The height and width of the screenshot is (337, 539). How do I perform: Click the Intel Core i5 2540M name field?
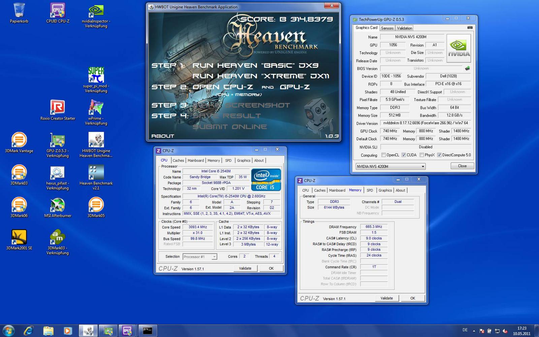coord(216,171)
